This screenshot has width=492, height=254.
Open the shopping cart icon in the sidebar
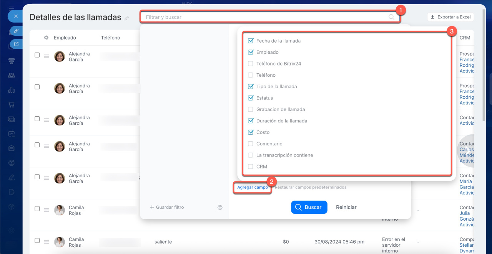(12, 104)
